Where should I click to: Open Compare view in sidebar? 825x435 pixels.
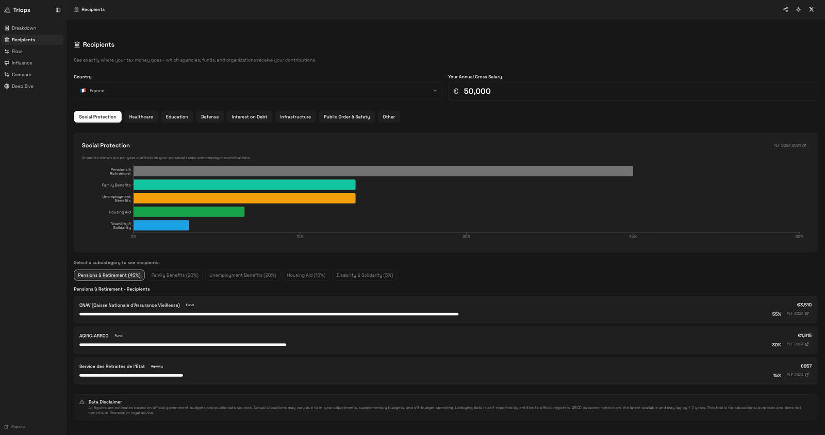[x=21, y=75]
